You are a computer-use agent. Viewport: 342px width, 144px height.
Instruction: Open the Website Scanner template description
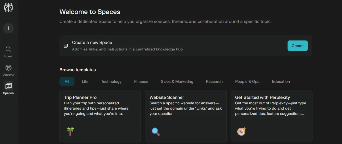[x=185, y=108]
